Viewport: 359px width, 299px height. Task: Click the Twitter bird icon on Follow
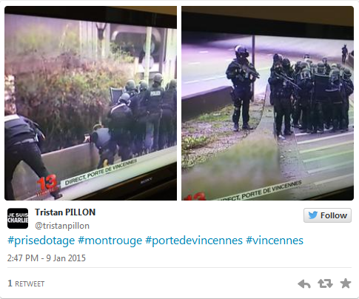click(313, 215)
